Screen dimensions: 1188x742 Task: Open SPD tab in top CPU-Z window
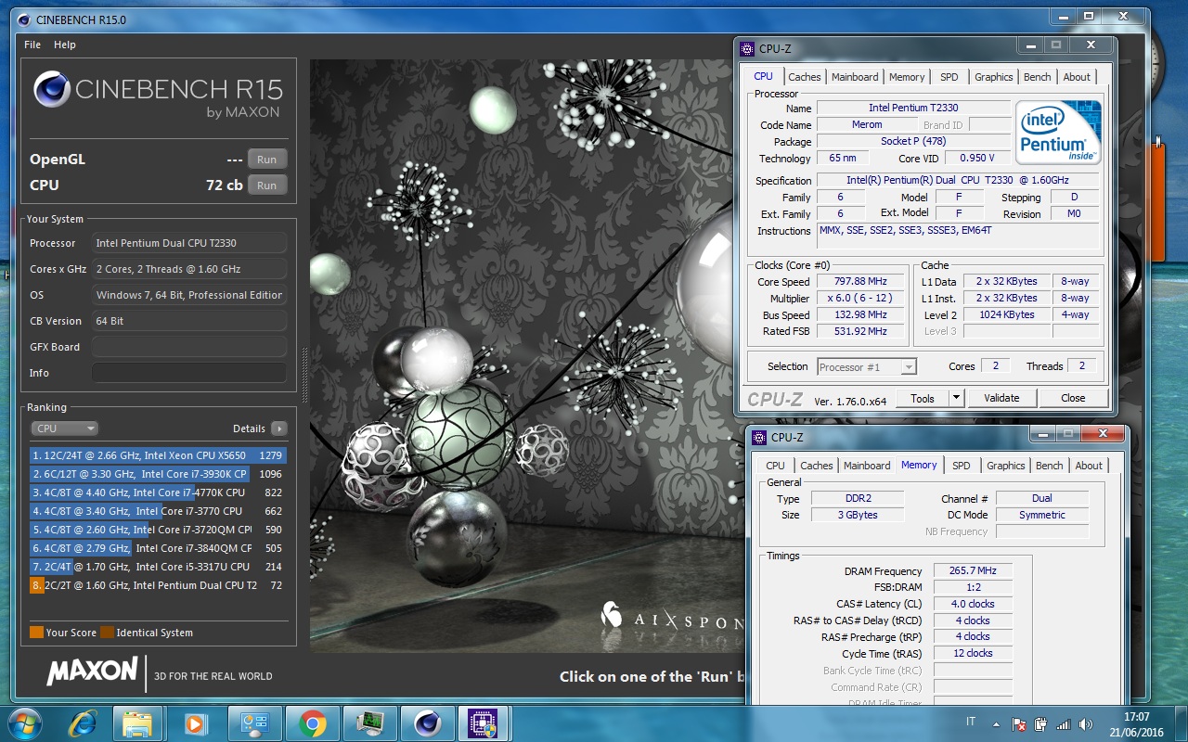coord(949,77)
